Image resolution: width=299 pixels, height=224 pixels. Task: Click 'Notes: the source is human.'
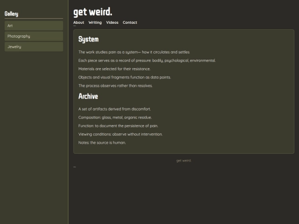pyautogui.click(x=102, y=143)
